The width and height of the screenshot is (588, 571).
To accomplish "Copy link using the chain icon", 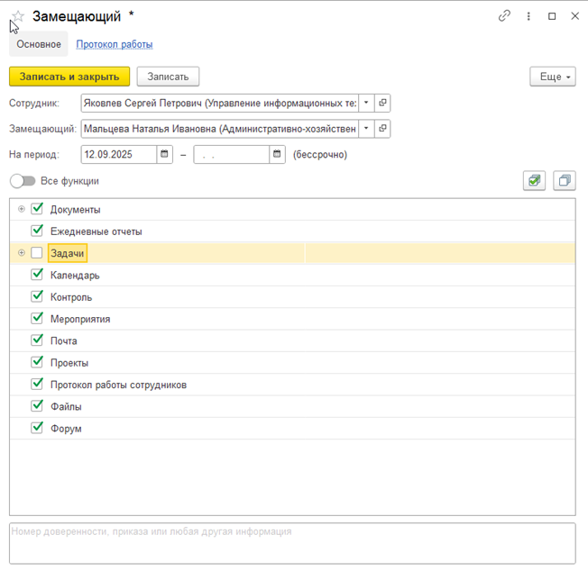I will pyautogui.click(x=504, y=16).
